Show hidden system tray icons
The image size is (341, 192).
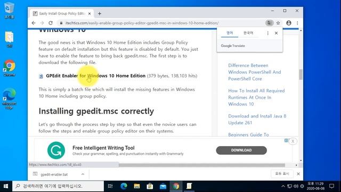tap(283, 186)
